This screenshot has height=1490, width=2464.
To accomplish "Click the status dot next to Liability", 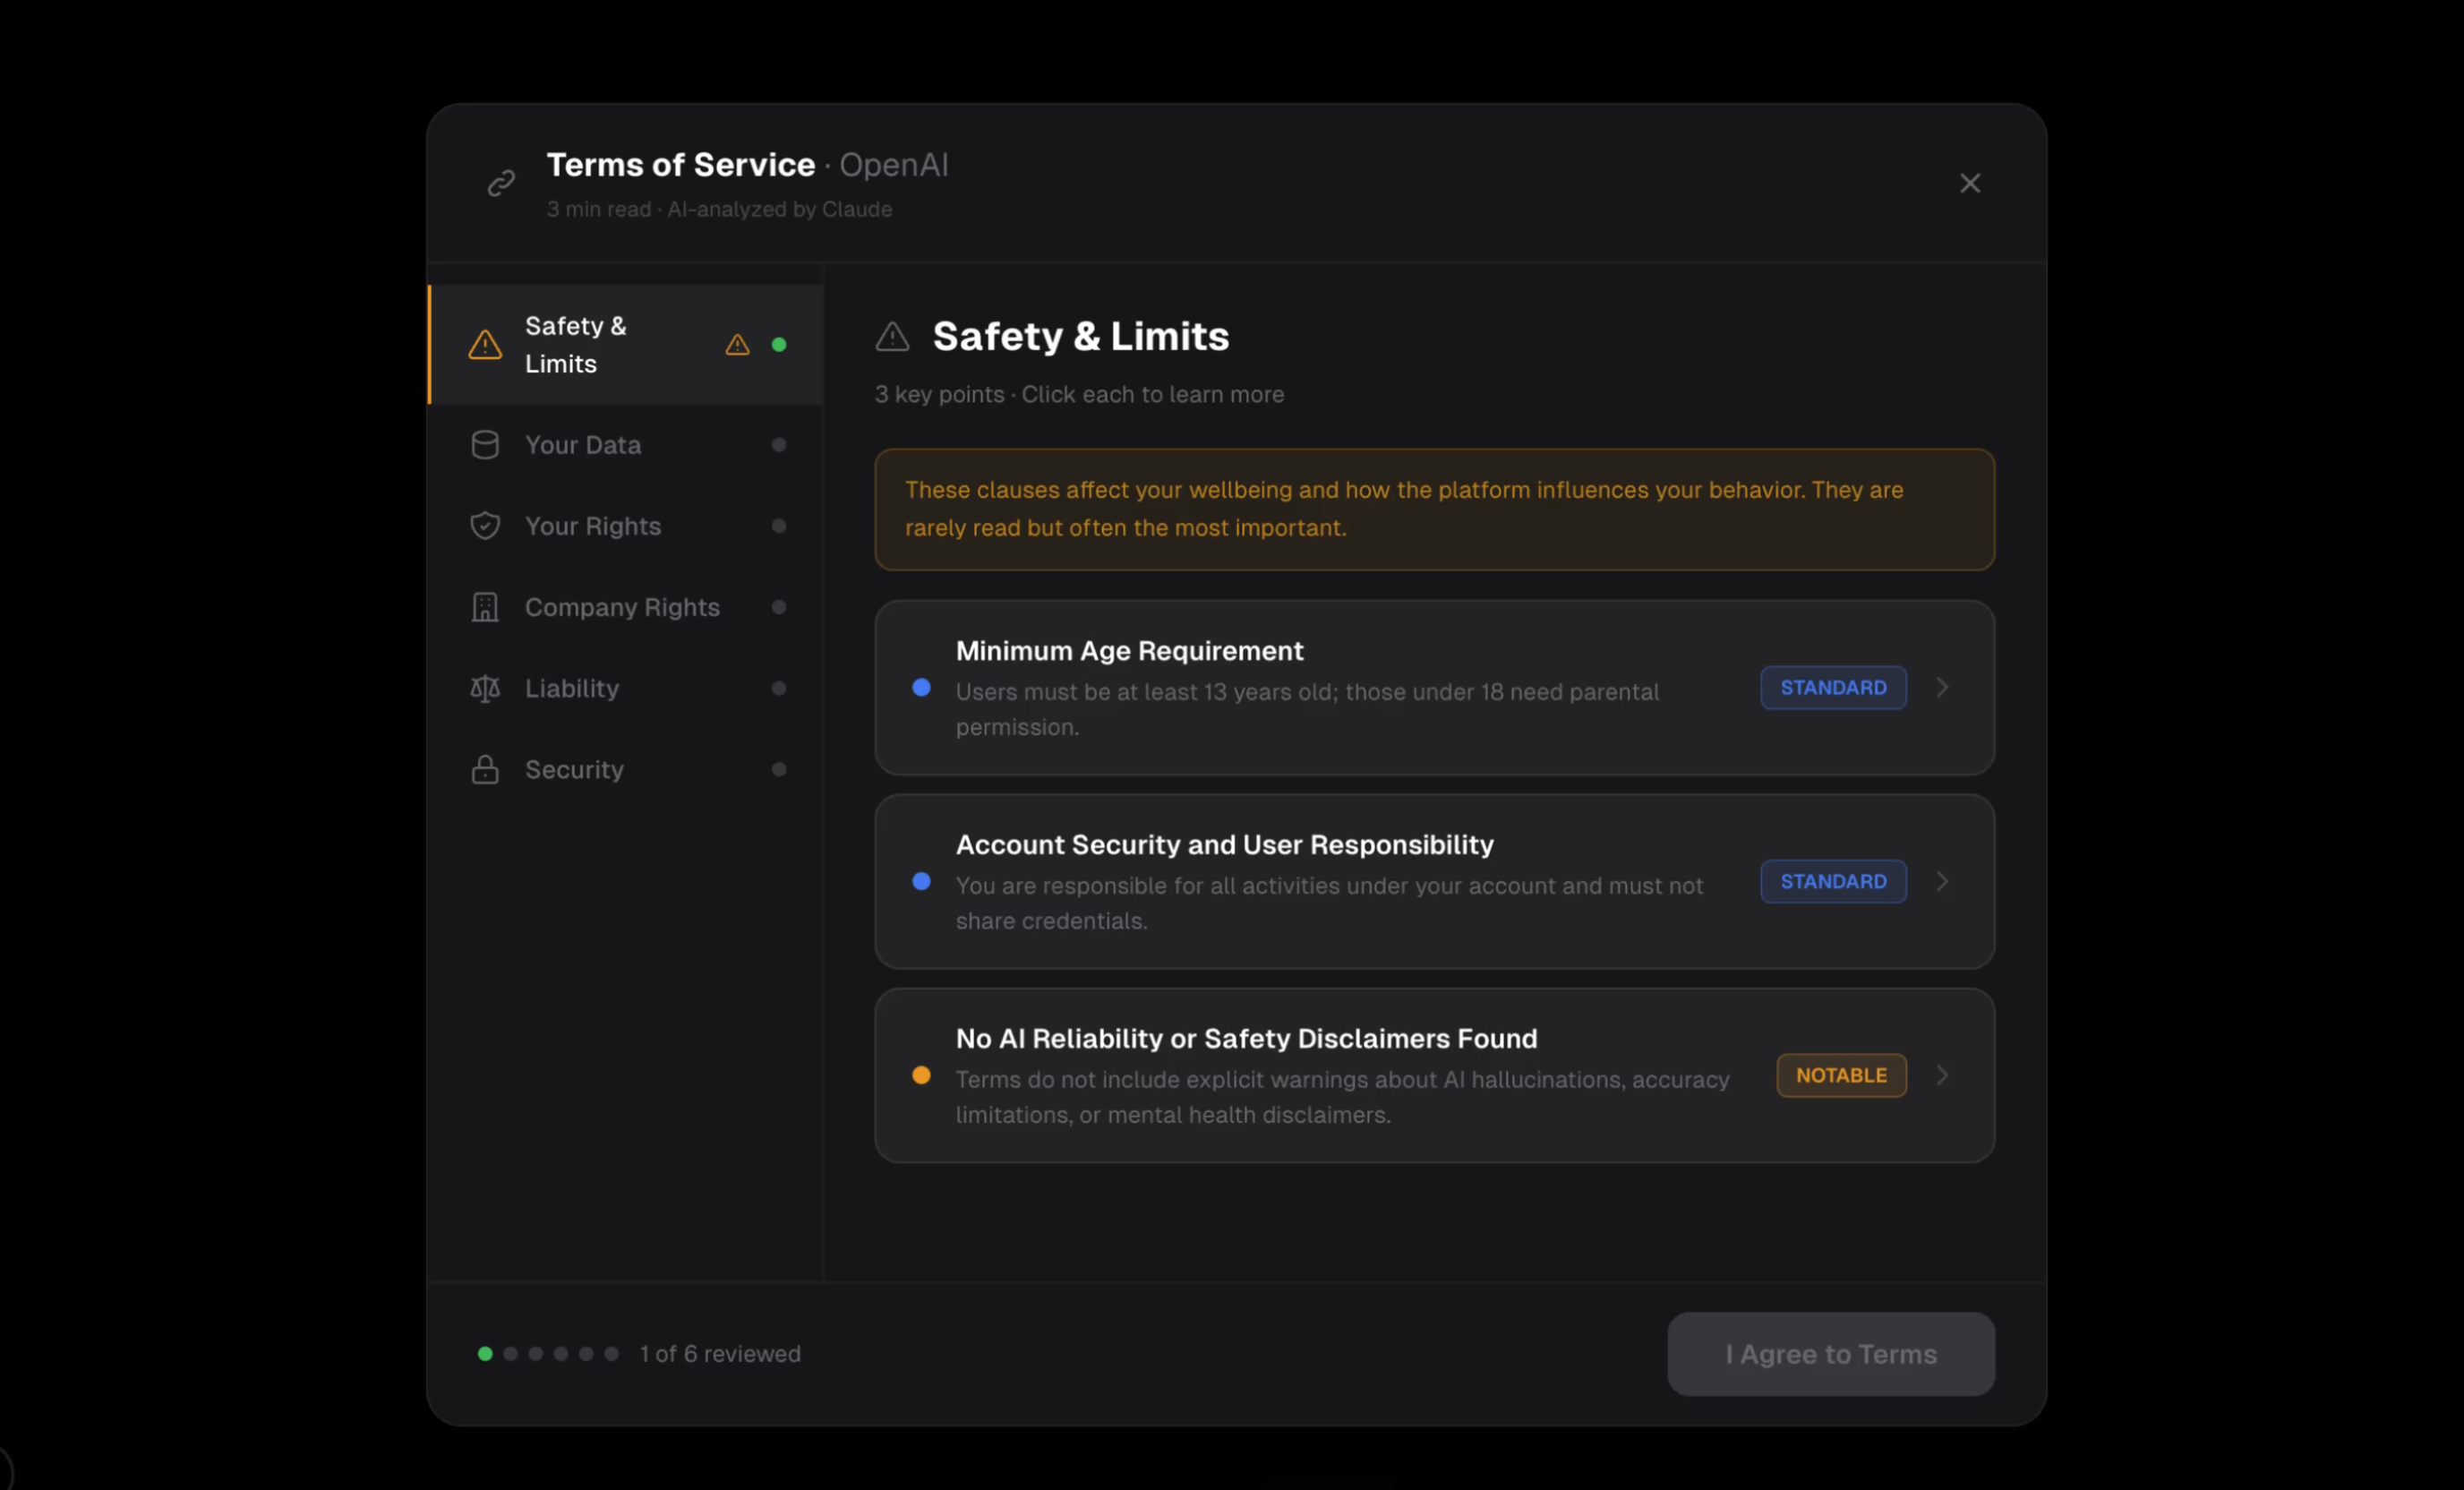I will pos(779,688).
